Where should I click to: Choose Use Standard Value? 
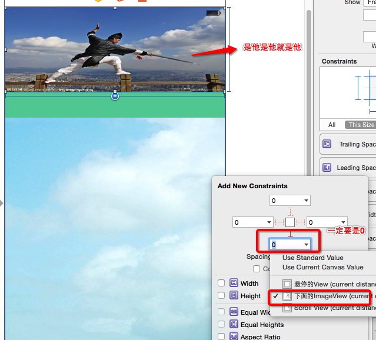312,258
